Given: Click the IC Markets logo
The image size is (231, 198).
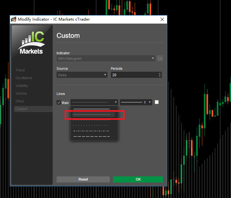Looking at the screenshot, I should pyautogui.click(x=31, y=43).
